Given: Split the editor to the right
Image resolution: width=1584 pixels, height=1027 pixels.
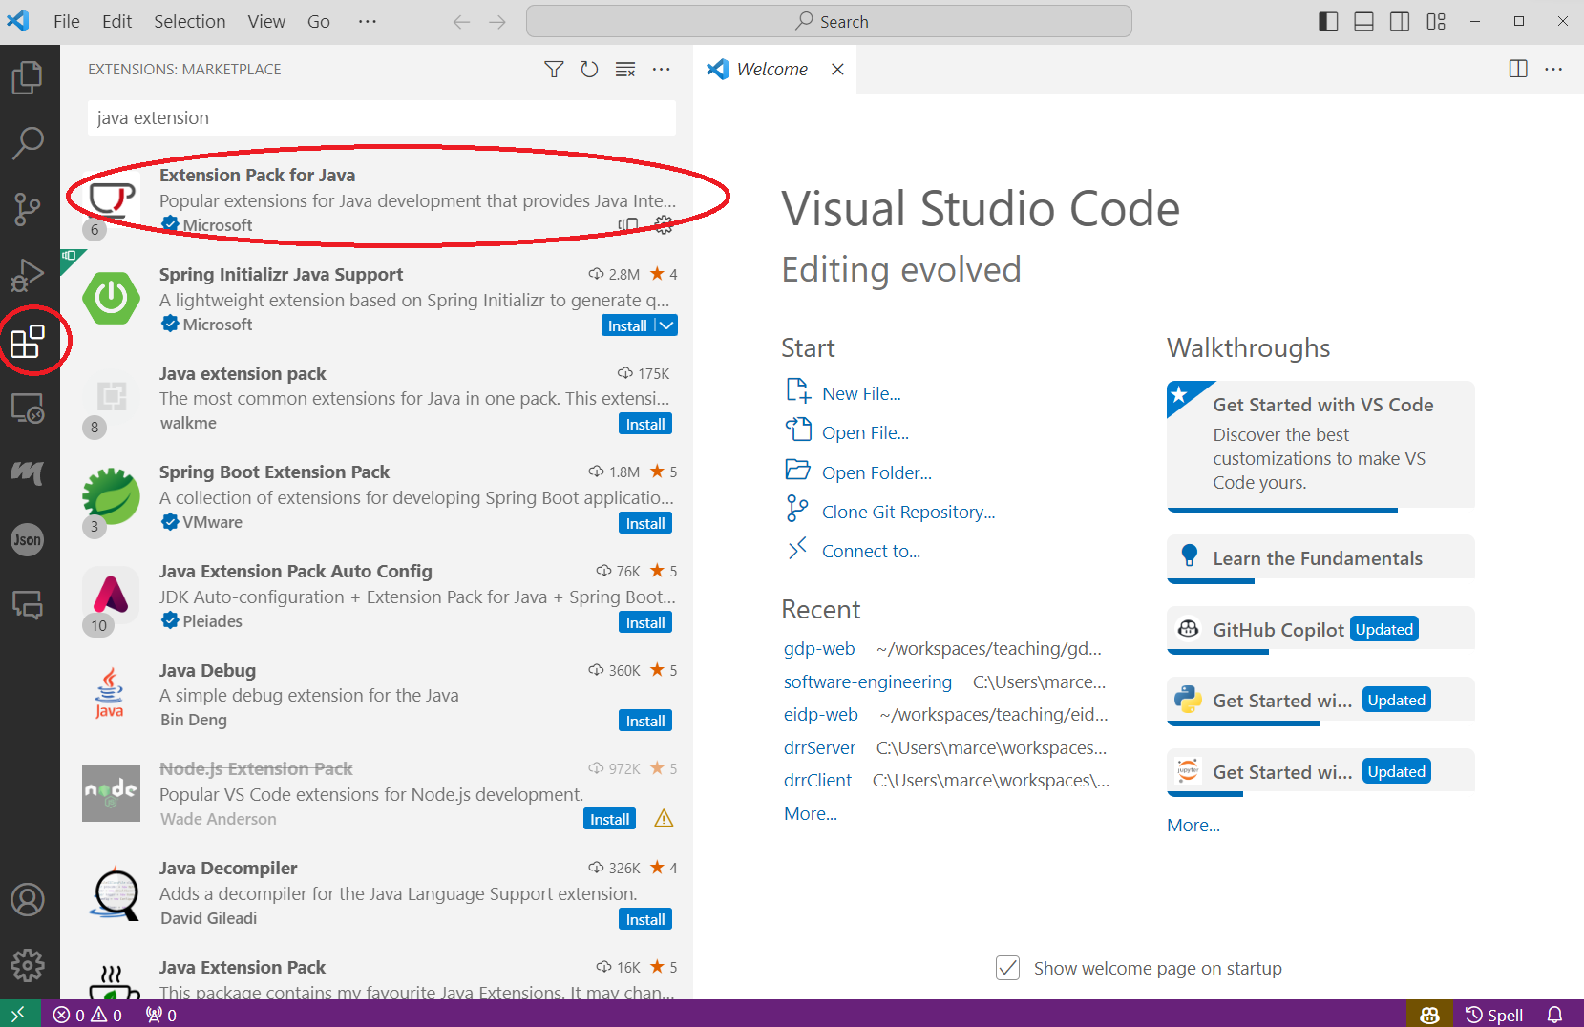Looking at the screenshot, I should coord(1518,69).
